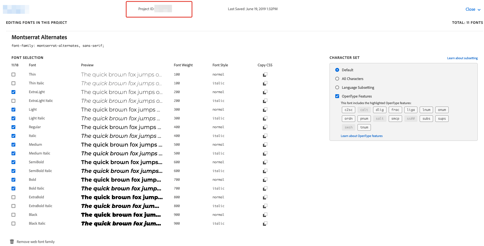The image size is (484, 246).
Task: Copy CSS for Black Italic font
Action: pyautogui.click(x=265, y=224)
